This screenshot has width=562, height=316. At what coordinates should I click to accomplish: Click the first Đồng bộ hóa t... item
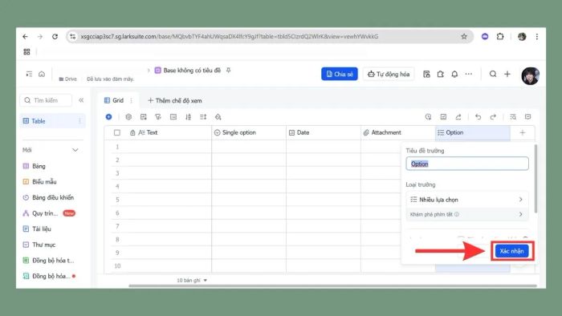click(48, 261)
